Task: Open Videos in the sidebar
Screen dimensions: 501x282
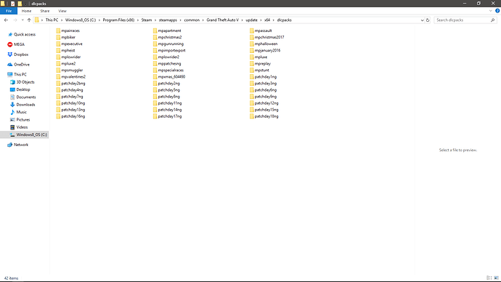Action: coord(19,127)
